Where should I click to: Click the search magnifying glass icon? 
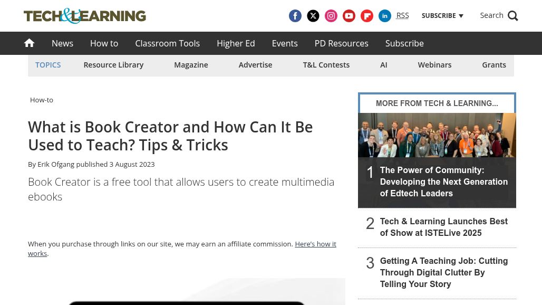pyautogui.click(x=513, y=16)
